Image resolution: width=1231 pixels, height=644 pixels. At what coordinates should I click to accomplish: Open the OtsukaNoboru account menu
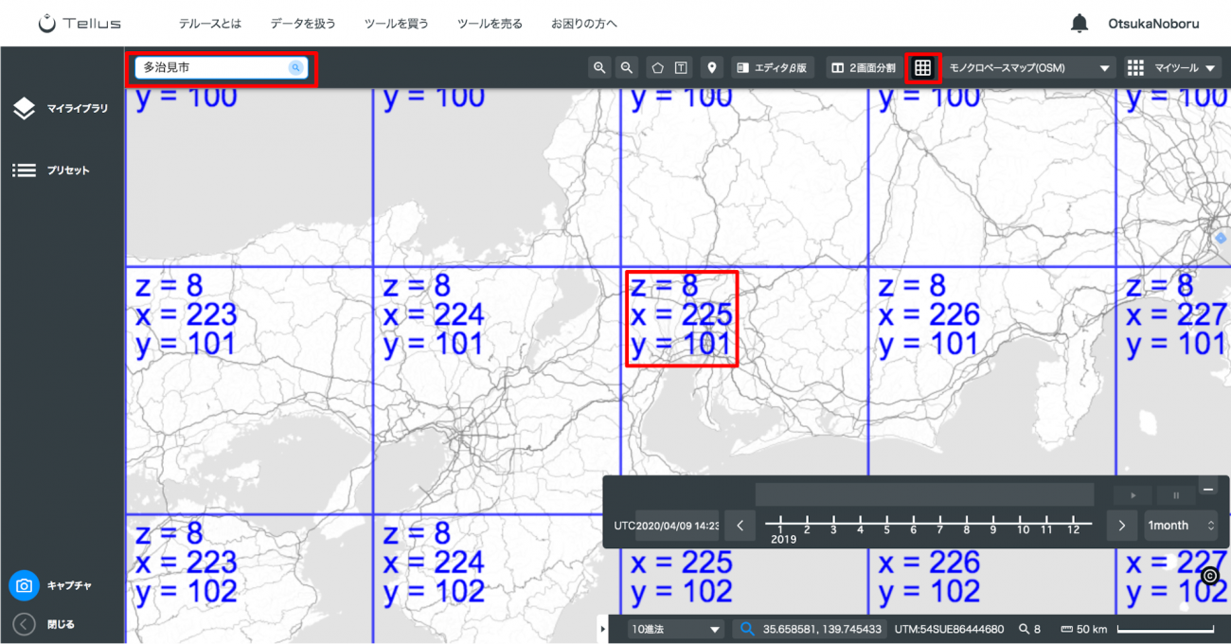1153,24
